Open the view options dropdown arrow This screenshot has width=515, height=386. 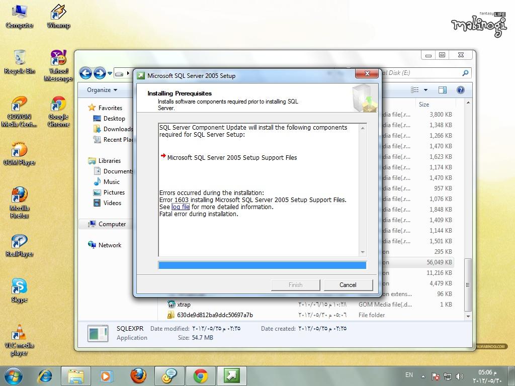425,90
